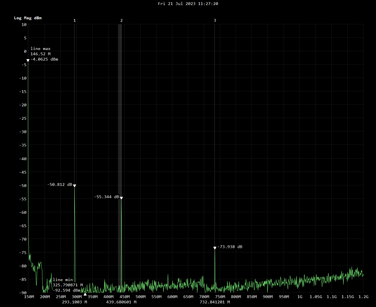Click the Log Mag dBm axis title

[28, 18]
